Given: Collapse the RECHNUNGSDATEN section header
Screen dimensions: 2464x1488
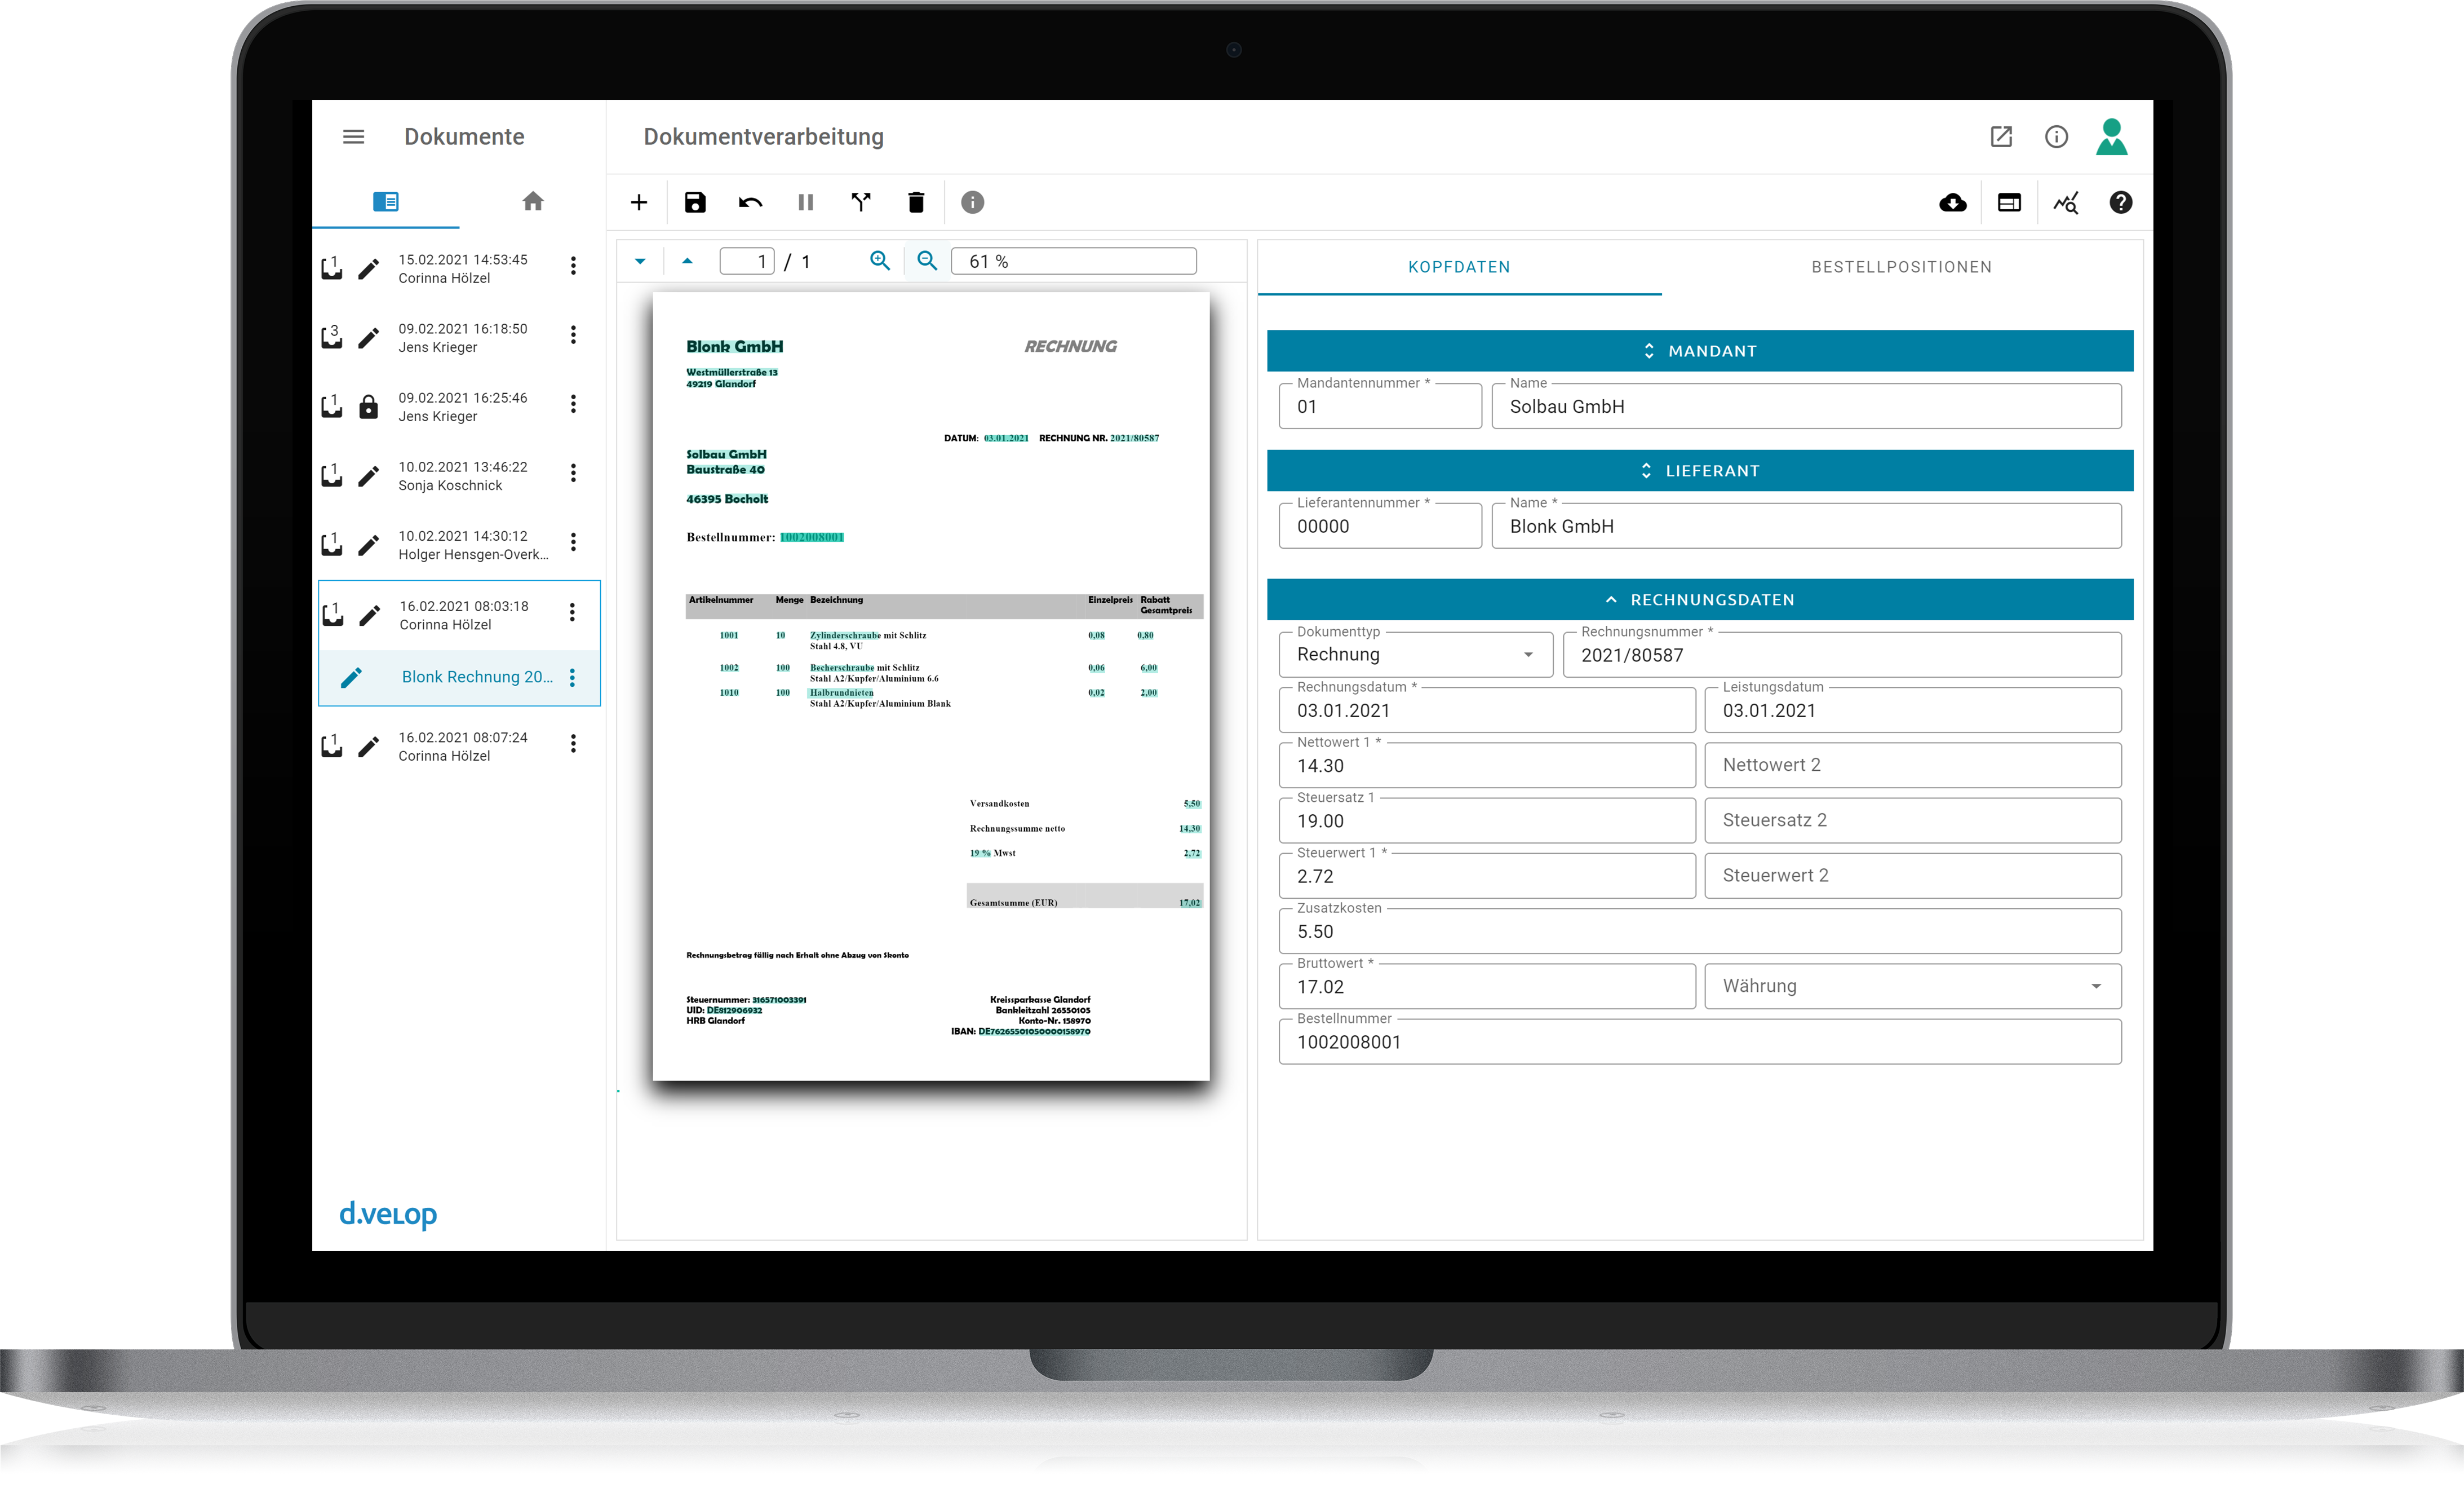Looking at the screenshot, I should pos(1700,601).
